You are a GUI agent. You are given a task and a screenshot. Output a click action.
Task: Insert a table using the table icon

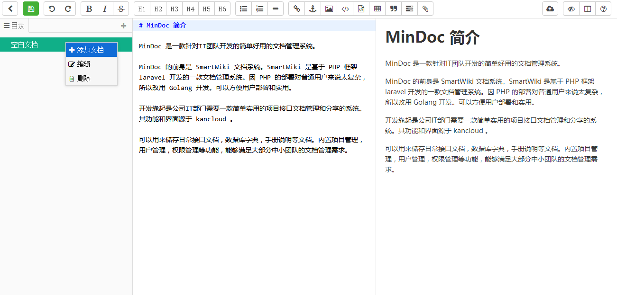pos(377,9)
